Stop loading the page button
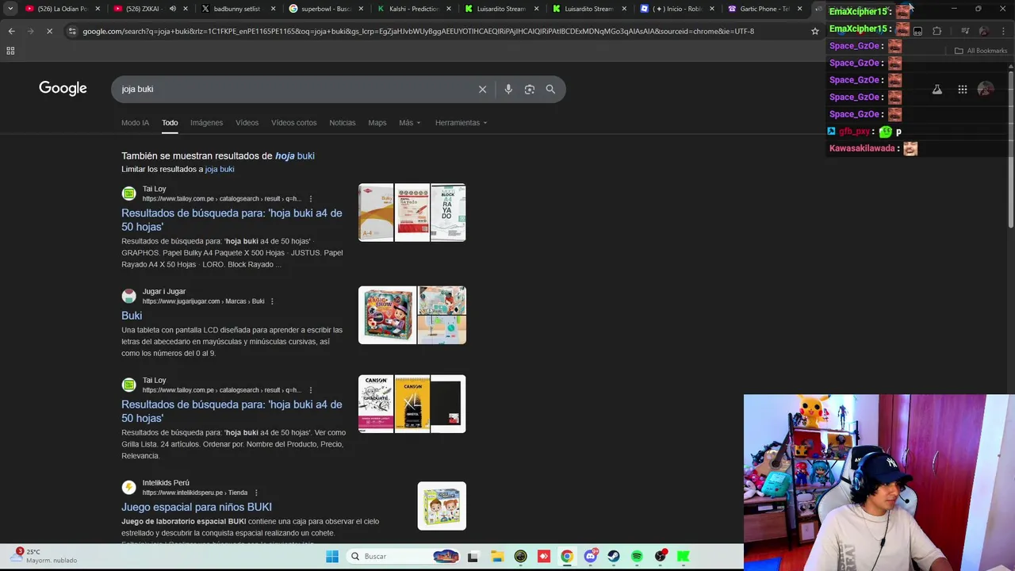Image resolution: width=1015 pixels, height=571 pixels. click(x=49, y=31)
